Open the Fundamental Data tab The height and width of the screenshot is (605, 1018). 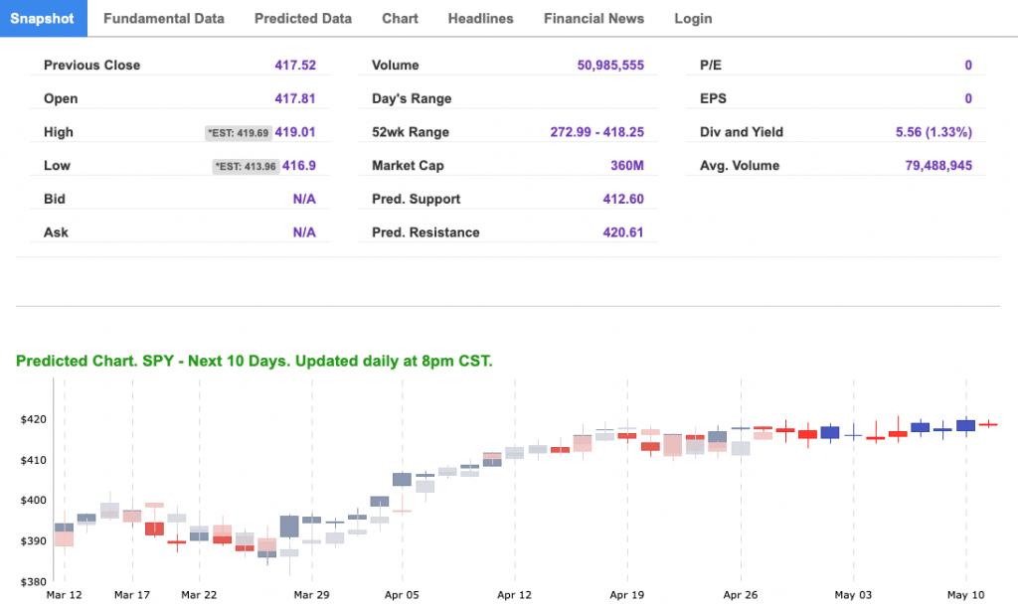click(163, 18)
